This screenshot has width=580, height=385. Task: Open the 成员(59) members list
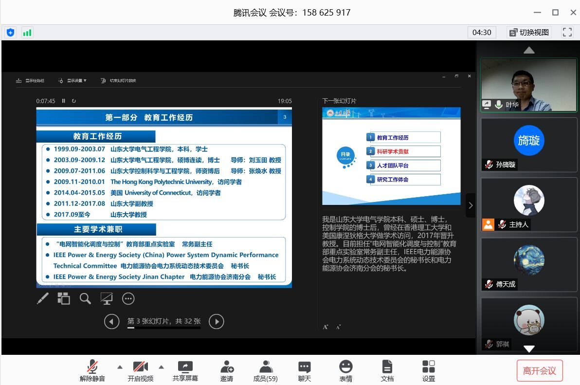point(266,370)
